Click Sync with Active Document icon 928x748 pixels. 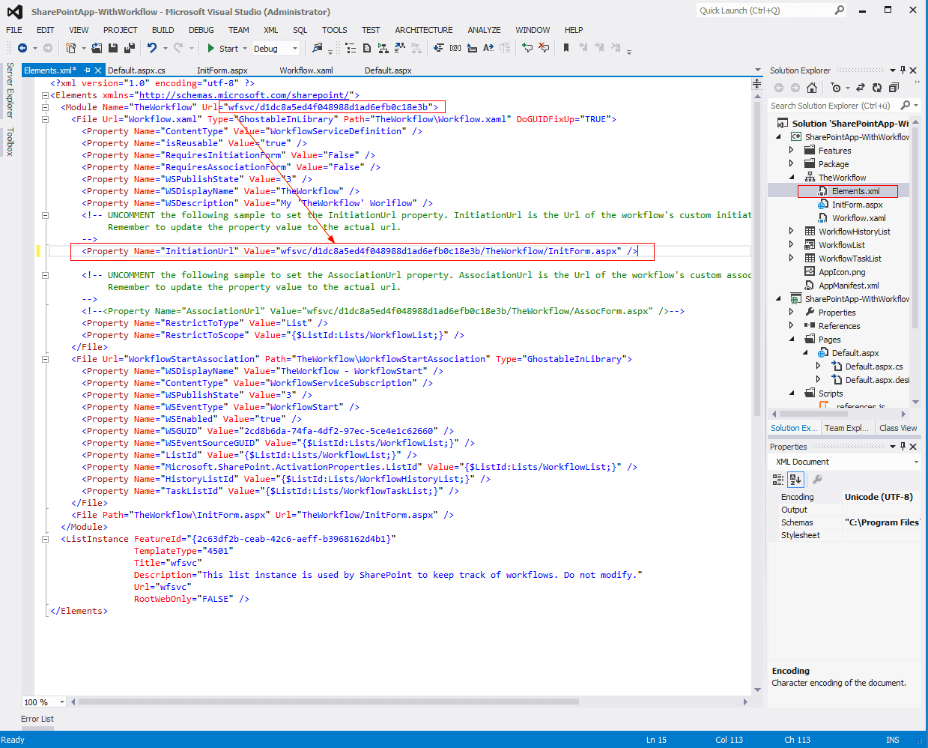click(x=861, y=88)
